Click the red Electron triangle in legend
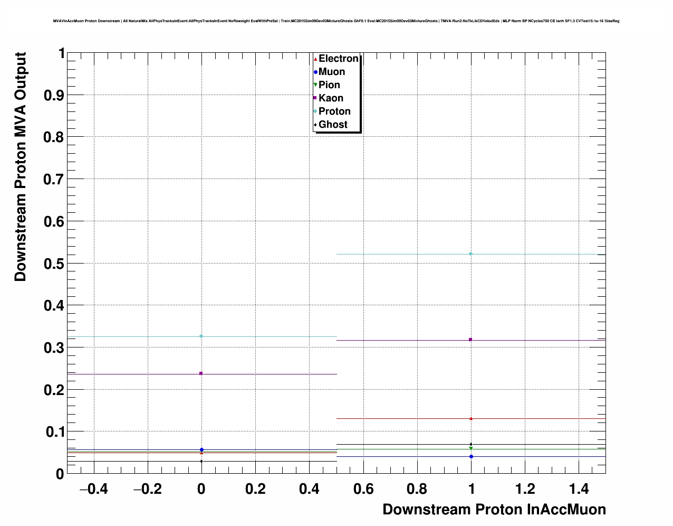Screen dimensions: 673x526 pos(315,59)
